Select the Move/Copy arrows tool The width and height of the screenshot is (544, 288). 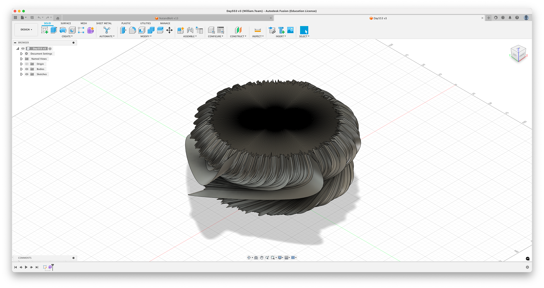click(x=169, y=30)
